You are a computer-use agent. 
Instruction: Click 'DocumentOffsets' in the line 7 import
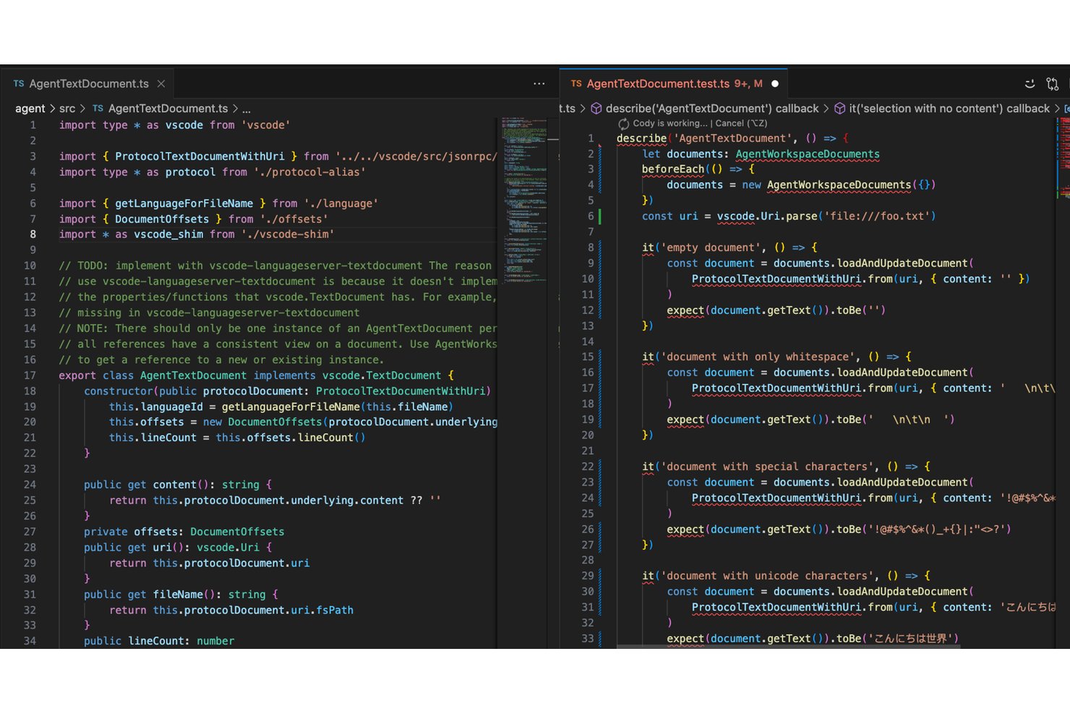tap(162, 219)
